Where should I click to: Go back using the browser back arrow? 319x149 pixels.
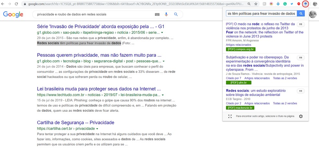pyautogui.click(x=3, y=4)
